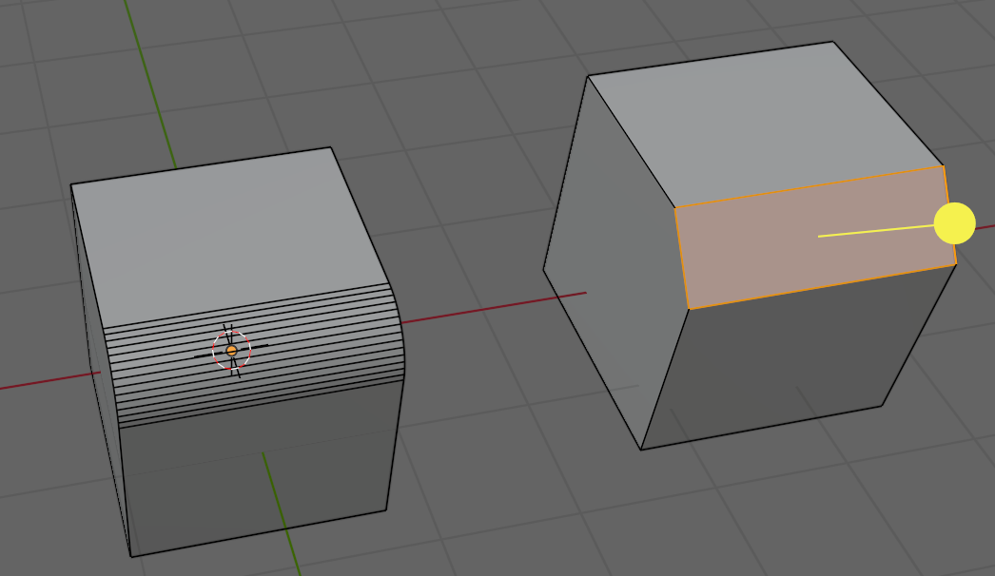995x576 pixels.
Task: Click the yellow bevel gizmo handle
Action: 954,223
